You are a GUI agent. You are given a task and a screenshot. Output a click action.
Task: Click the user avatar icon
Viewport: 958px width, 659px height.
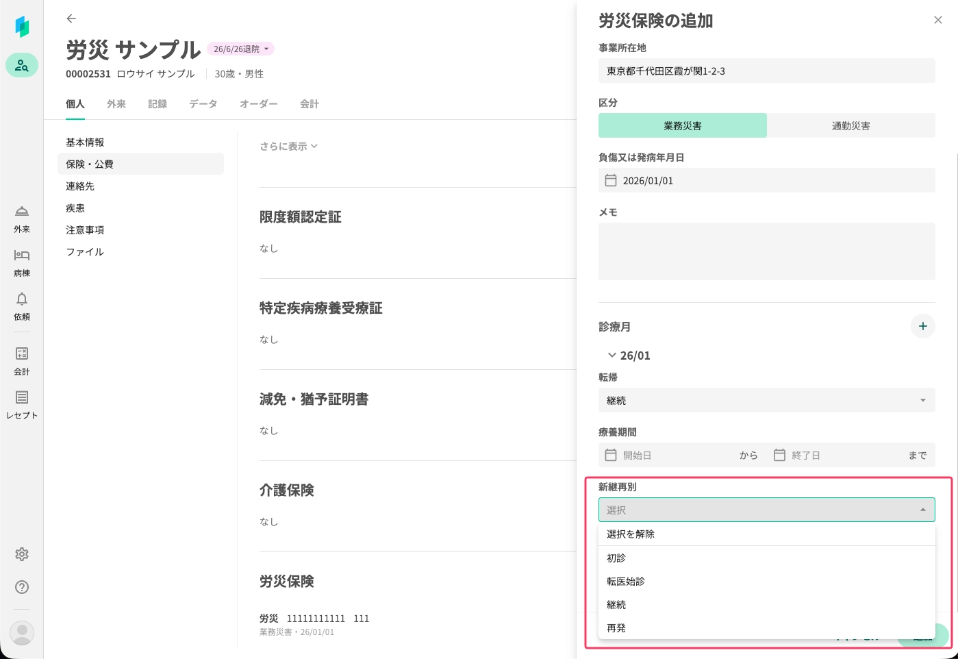tap(22, 632)
